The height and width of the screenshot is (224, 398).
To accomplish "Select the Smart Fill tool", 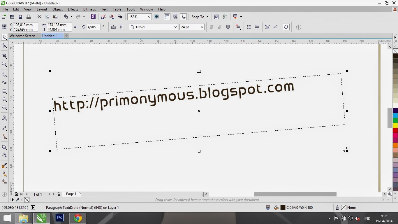I will pyautogui.click(x=4, y=182).
